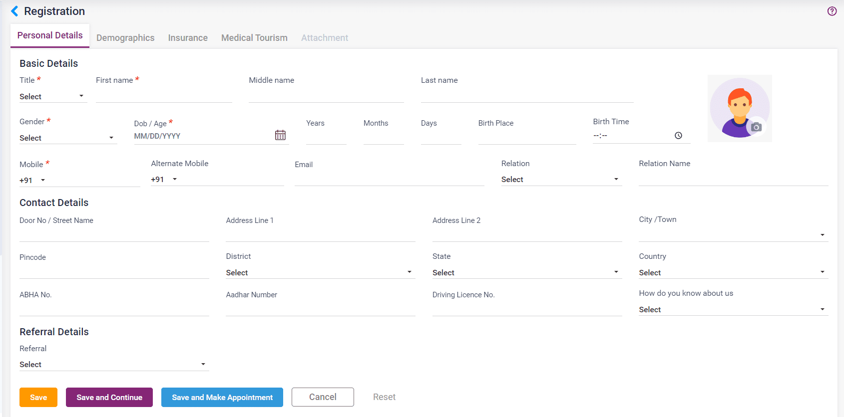Open the Gender select dropdown
The height and width of the screenshot is (417, 844).
[67, 138]
